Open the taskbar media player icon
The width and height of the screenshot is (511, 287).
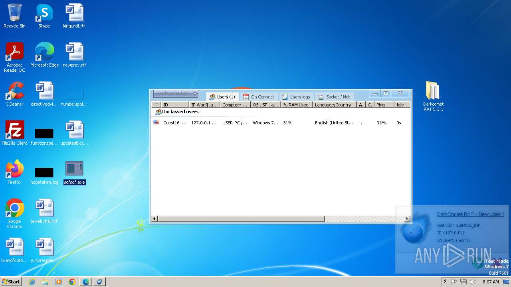pos(59,282)
